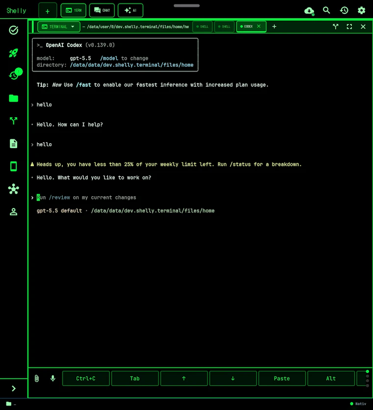Click the terminal path text in header
The width and height of the screenshot is (373, 410).
pyautogui.click(x=138, y=26)
